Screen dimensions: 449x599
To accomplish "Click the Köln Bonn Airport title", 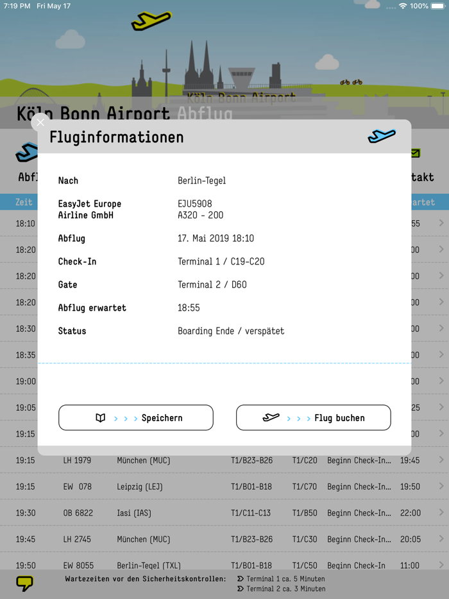I will (x=93, y=114).
